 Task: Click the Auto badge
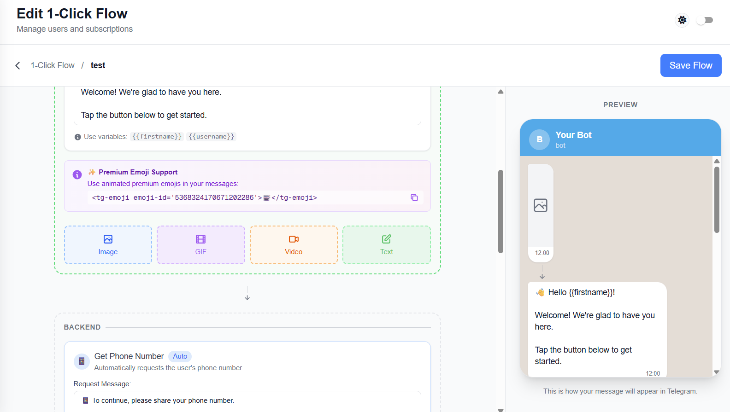180,356
